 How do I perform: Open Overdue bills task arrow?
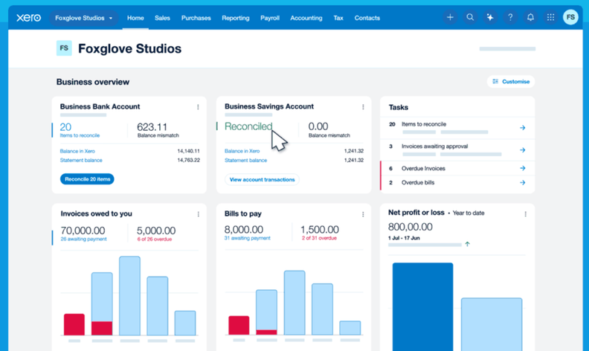point(523,183)
